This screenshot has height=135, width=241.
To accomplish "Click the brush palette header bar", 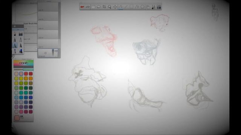I will tap(18, 26).
